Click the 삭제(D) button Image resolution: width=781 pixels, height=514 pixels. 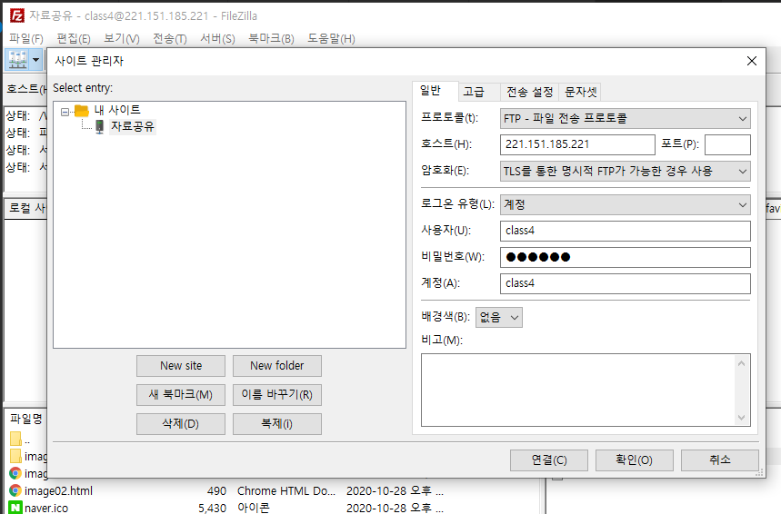(x=181, y=424)
